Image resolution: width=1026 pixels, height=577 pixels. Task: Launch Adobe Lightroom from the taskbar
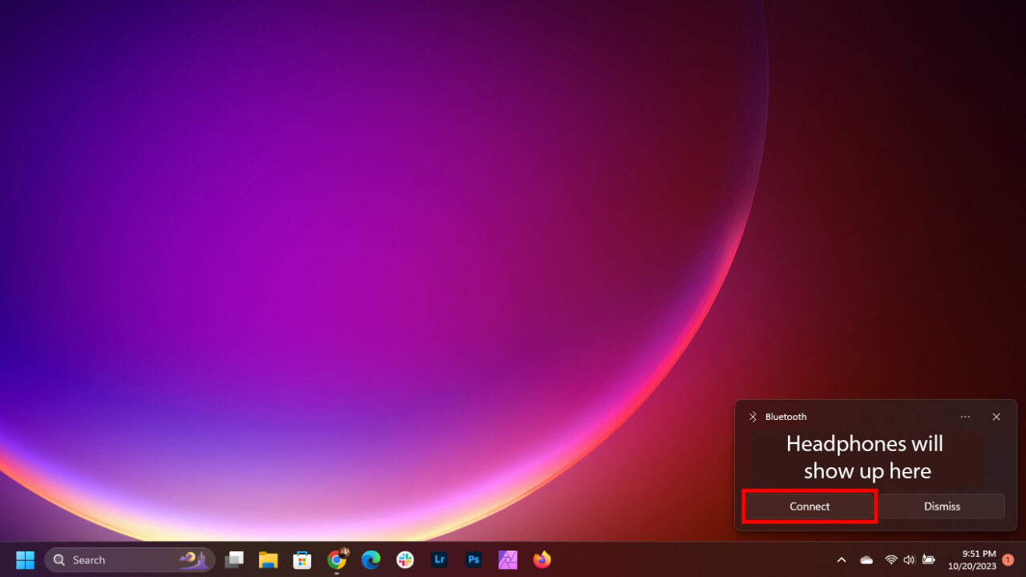[439, 559]
